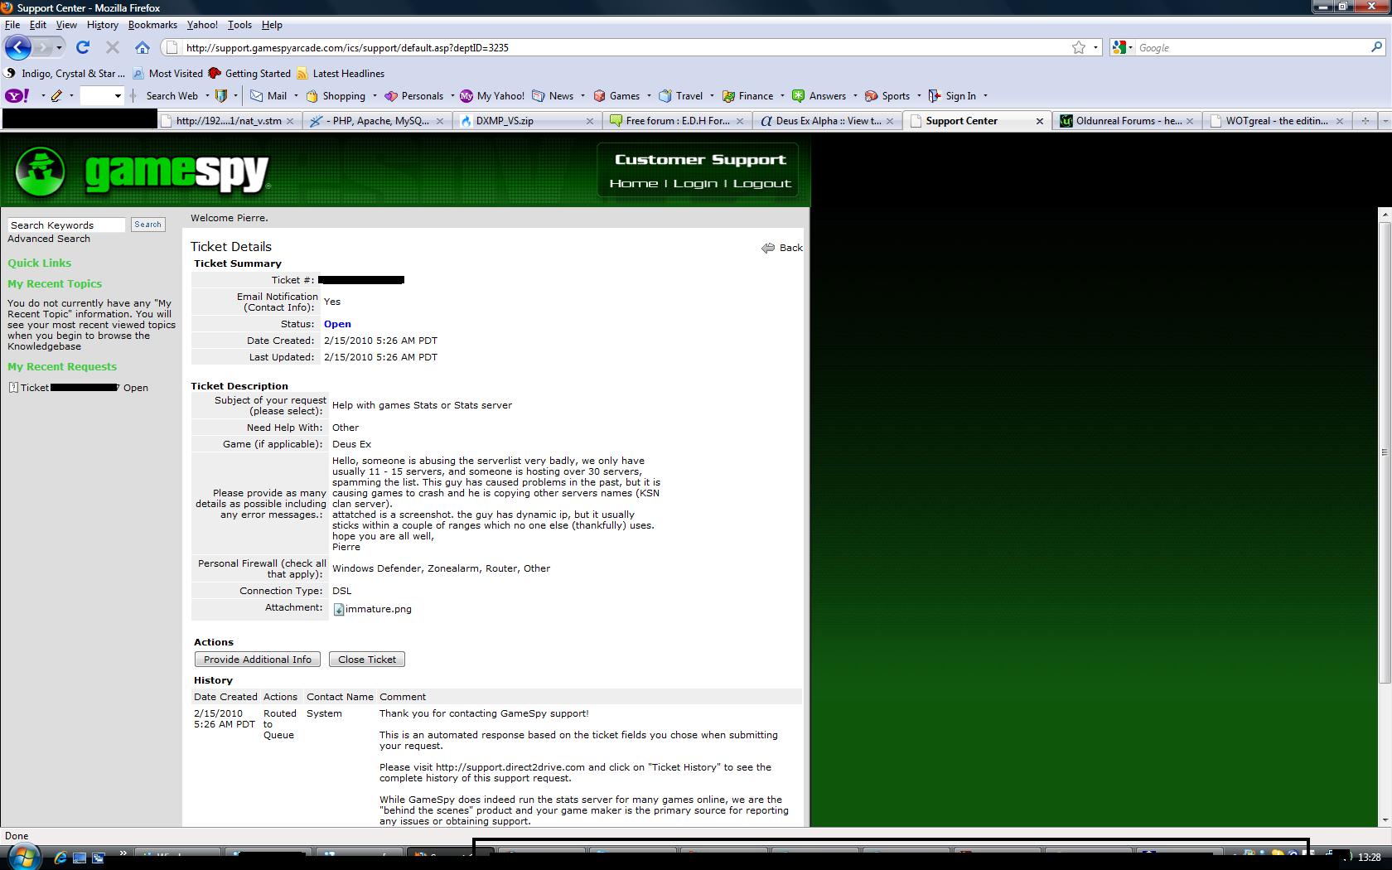Expand the Search Web dropdown arrow
The image size is (1392, 870).
206,95
